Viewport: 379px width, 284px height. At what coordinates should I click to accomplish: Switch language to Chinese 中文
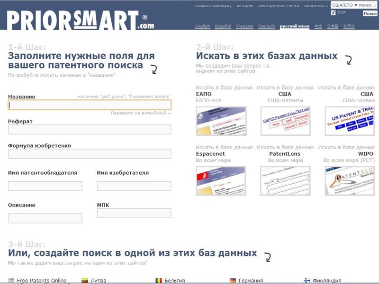[318, 26]
